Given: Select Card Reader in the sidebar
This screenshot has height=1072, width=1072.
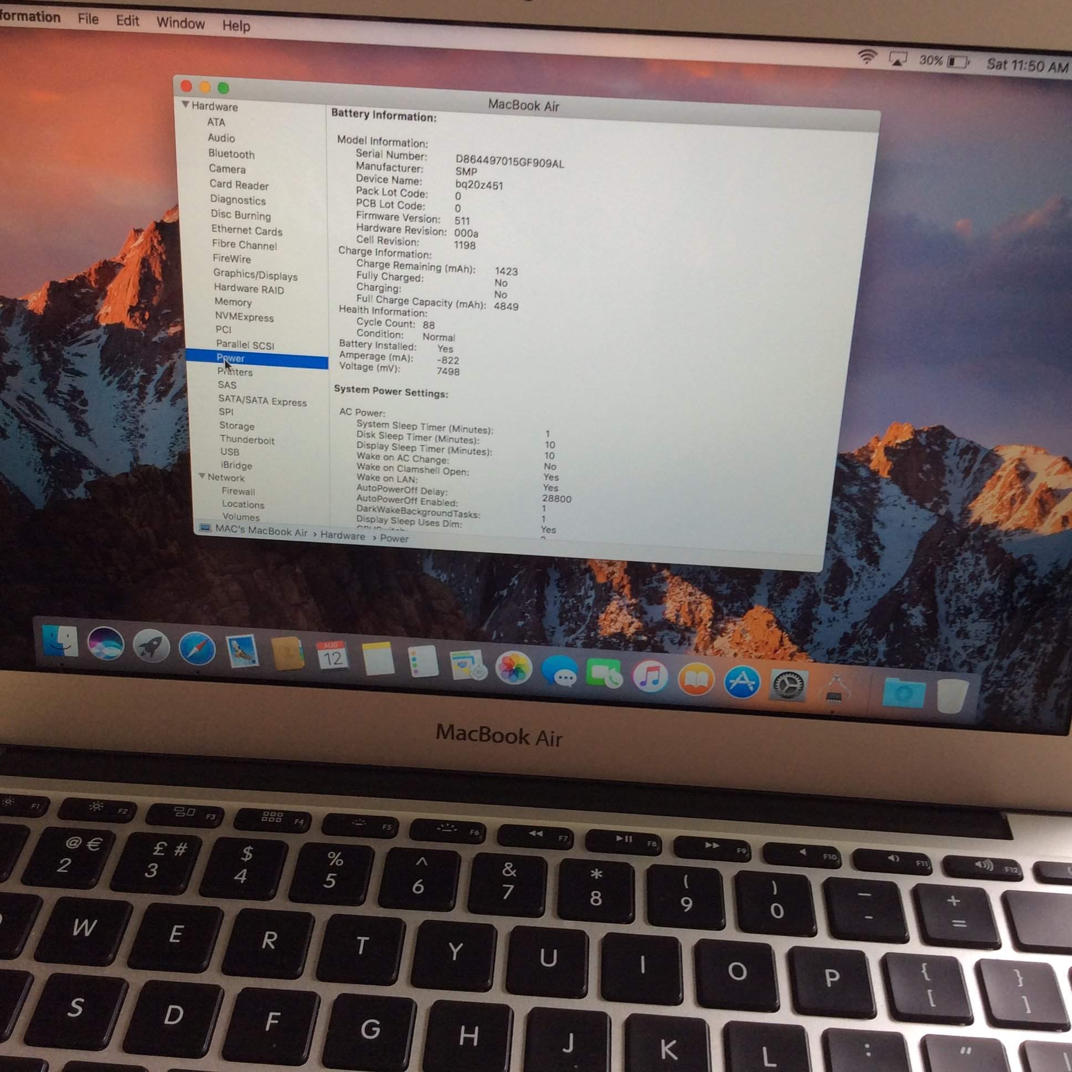Looking at the screenshot, I should tap(239, 185).
